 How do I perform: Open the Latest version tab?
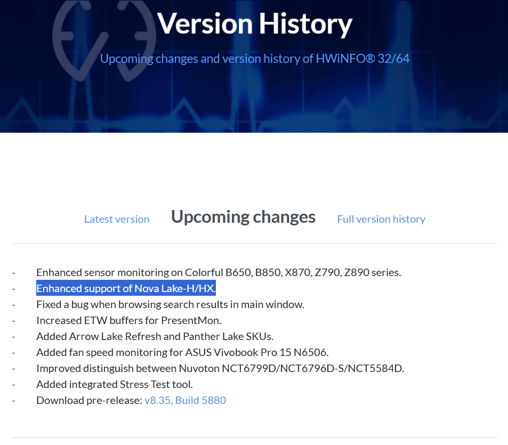click(117, 219)
